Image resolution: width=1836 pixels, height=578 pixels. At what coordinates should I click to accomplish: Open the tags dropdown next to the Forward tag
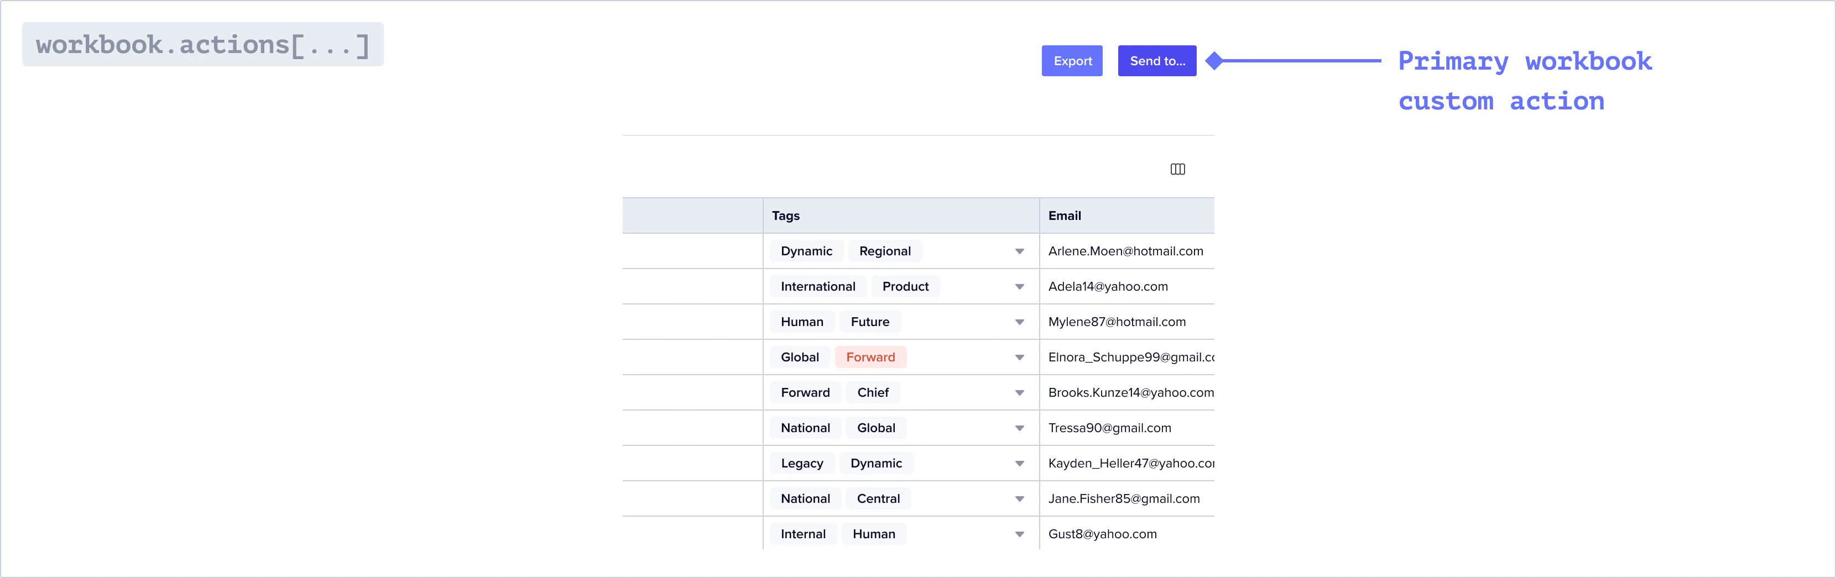pyautogui.click(x=1020, y=356)
